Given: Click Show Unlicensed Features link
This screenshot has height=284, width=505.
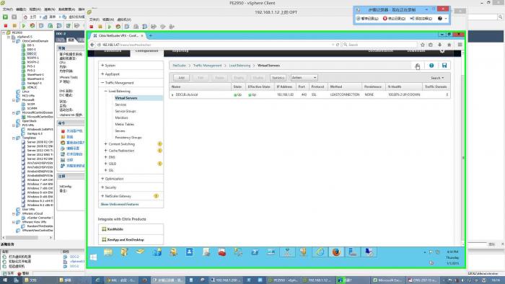Looking at the screenshot, I should [x=120, y=205].
